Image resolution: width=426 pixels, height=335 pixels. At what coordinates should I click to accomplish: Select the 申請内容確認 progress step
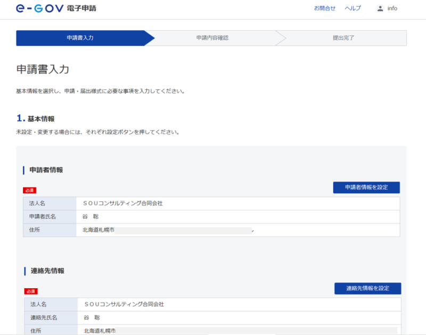(212, 38)
